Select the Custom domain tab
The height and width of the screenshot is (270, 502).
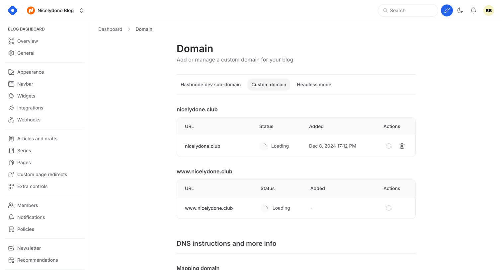pos(269,85)
